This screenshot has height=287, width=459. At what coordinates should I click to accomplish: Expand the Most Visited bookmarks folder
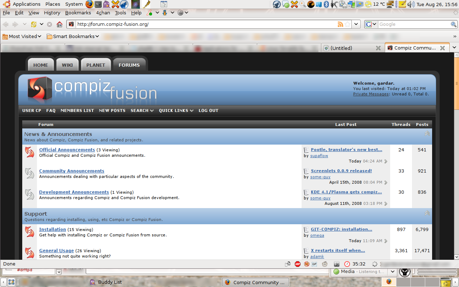click(x=22, y=36)
